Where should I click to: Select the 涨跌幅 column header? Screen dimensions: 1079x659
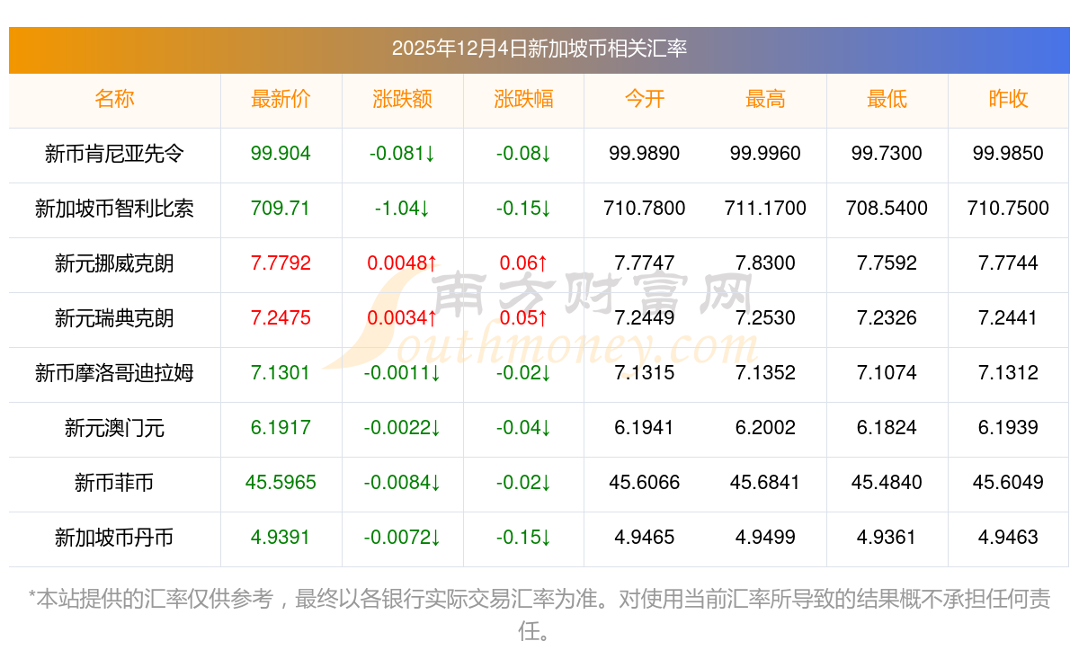coord(523,99)
